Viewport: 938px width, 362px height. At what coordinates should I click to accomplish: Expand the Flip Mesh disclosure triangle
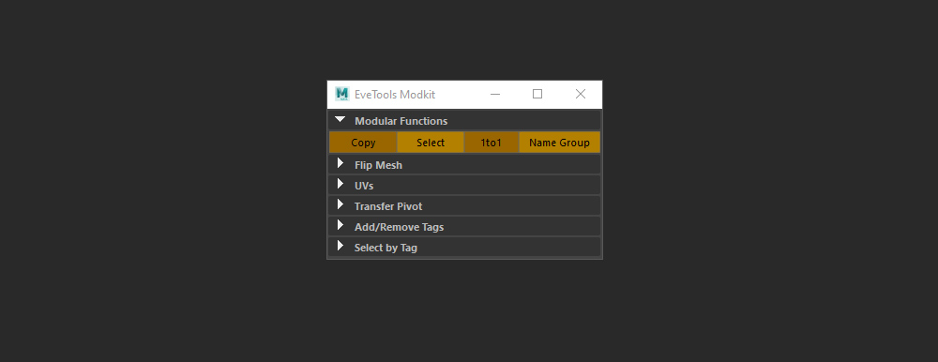340,163
